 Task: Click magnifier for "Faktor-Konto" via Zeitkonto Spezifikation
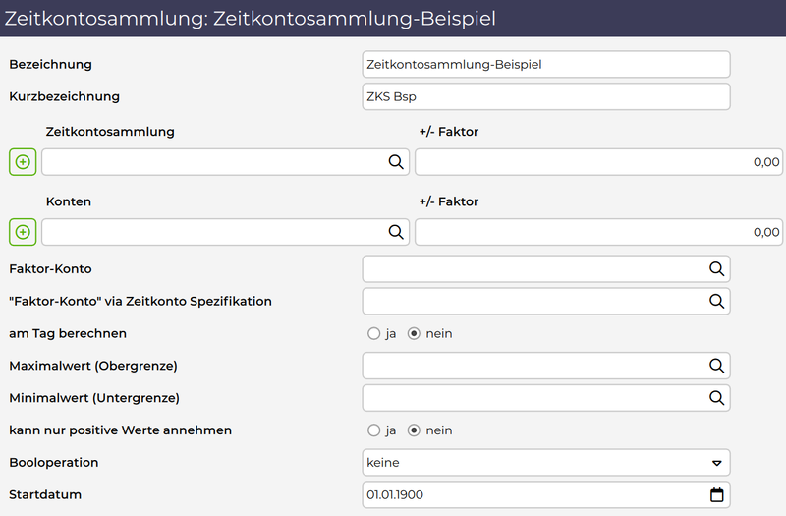pyautogui.click(x=717, y=301)
